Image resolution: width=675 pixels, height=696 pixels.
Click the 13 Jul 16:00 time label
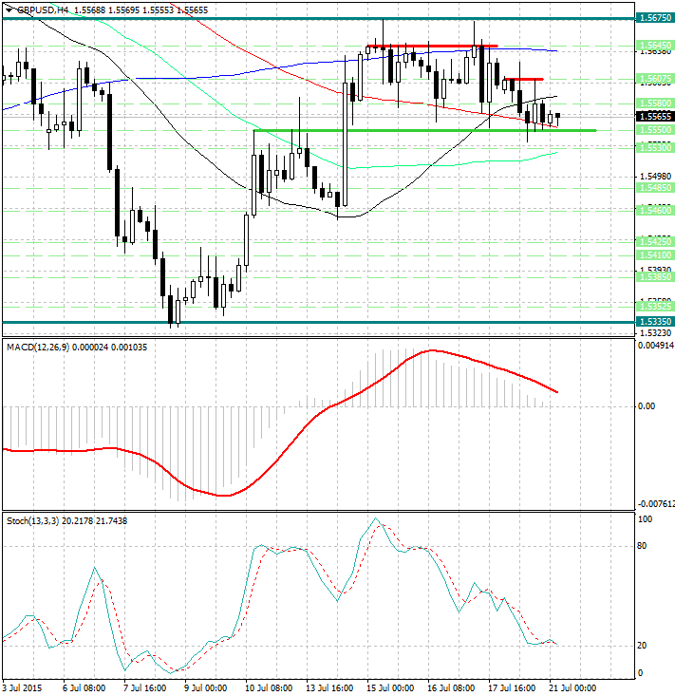tap(328, 688)
